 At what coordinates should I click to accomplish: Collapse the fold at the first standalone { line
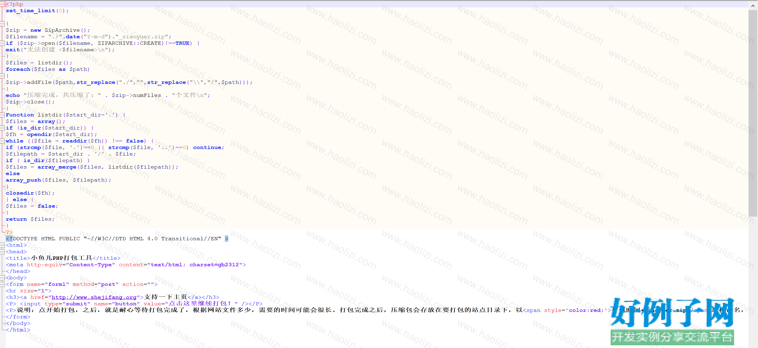2,24
